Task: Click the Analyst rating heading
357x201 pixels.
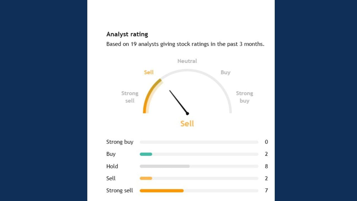Action: tap(127, 34)
